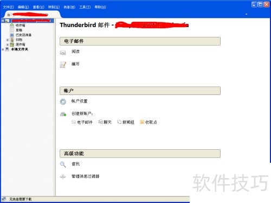Expand the 本地文件夹 node

point(3,49)
